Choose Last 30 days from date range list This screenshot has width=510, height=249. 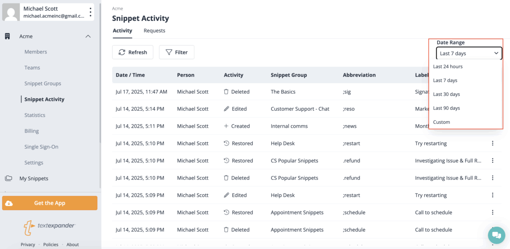(x=446, y=94)
